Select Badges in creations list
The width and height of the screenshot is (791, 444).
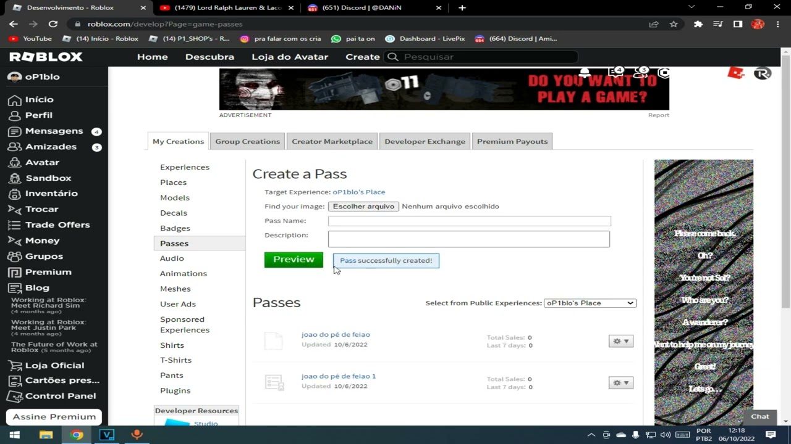(x=175, y=228)
